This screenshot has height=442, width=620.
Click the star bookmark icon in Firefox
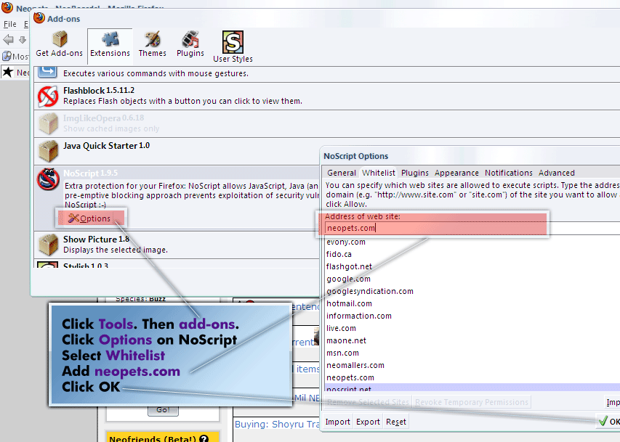tap(8, 73)
